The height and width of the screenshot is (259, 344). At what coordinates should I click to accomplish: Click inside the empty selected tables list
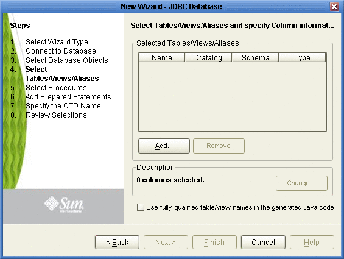coord(233,97)
